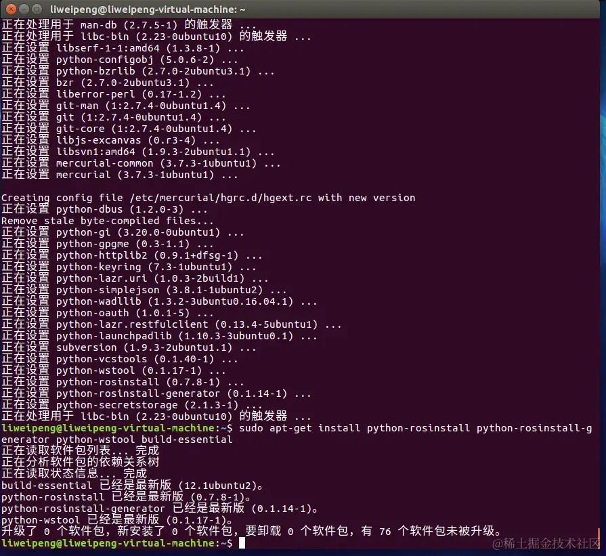Click the line python-vcstools (0.1.40-1)

[x=120, y=359]
